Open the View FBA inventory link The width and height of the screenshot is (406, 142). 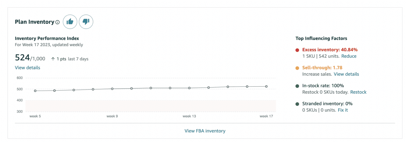(x=205, y=131)
